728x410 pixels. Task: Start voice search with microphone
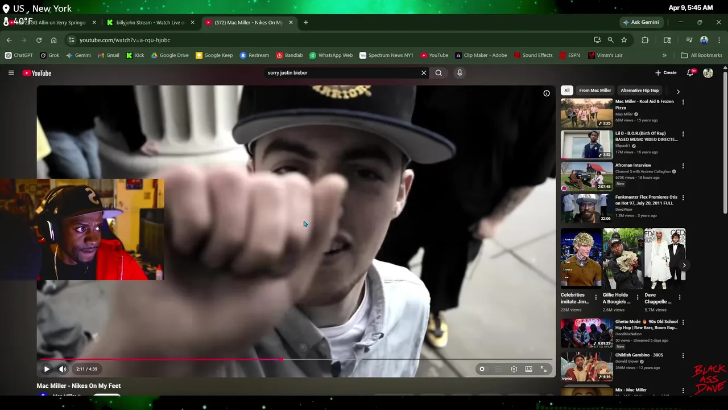(x=460, y=73)
